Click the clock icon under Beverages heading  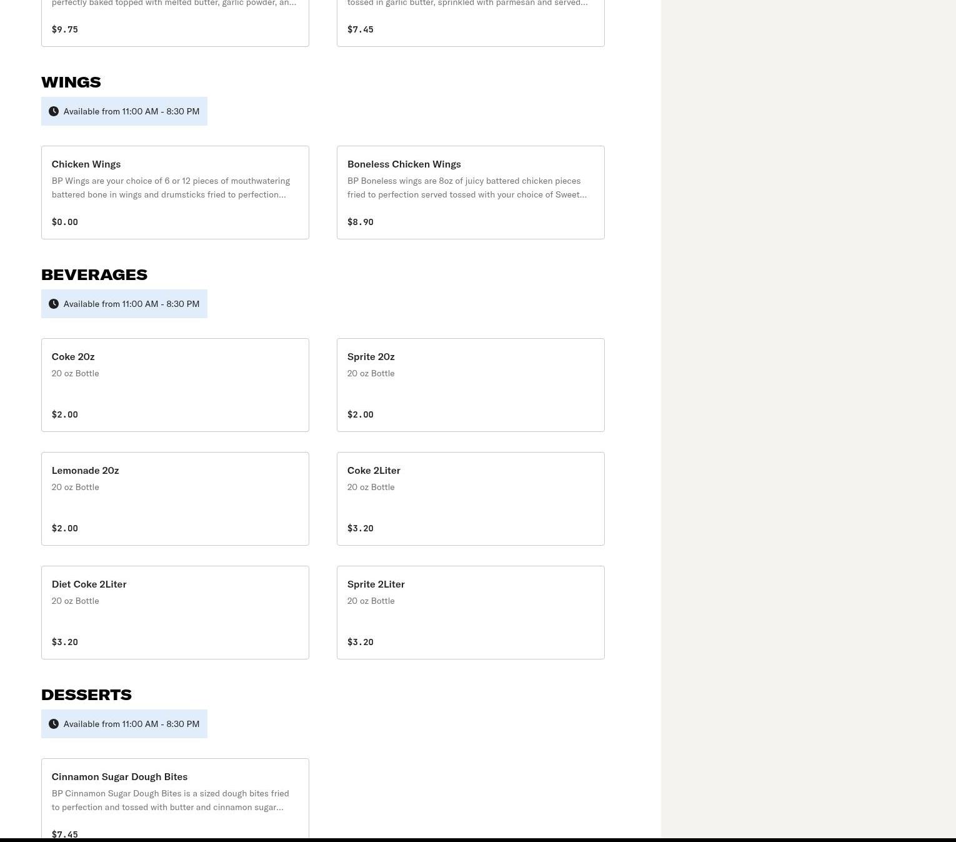coord(54,304)
